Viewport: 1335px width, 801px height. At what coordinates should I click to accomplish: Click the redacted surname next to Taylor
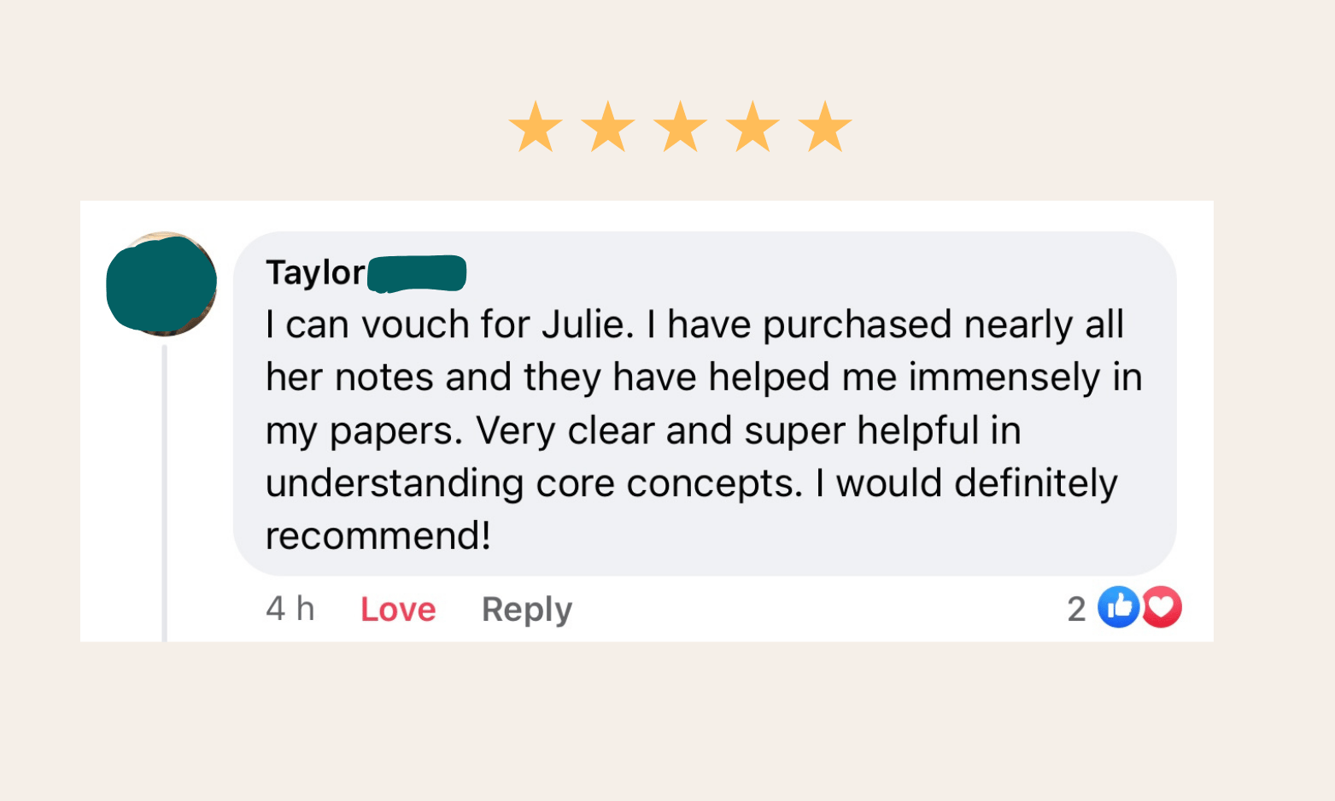417,274
